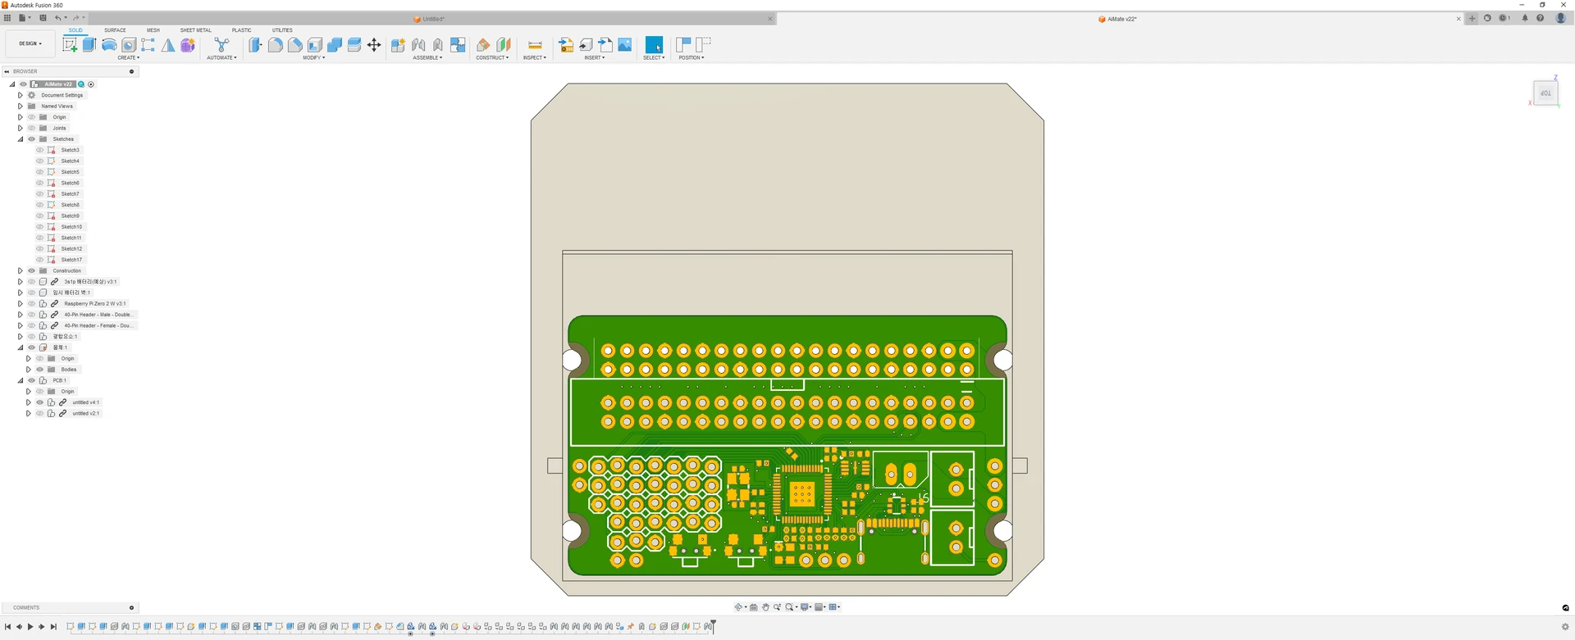Click the Extrude tool icon

(89, 45)
